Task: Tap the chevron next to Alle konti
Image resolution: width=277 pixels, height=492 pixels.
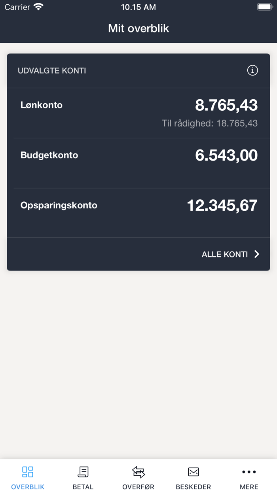Action: click(x=256, y=254)
